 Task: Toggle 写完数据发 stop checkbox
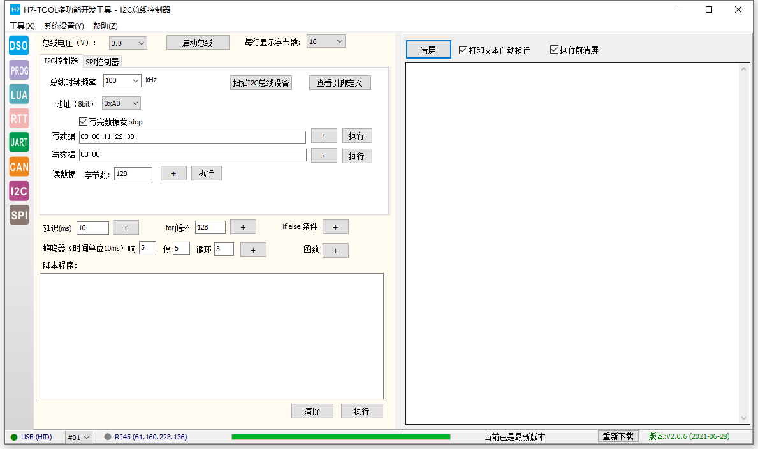click(83, 121)
